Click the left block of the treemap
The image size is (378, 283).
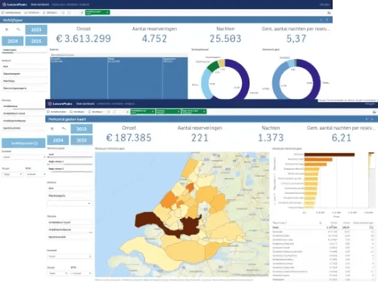click(x=79, y=78)
